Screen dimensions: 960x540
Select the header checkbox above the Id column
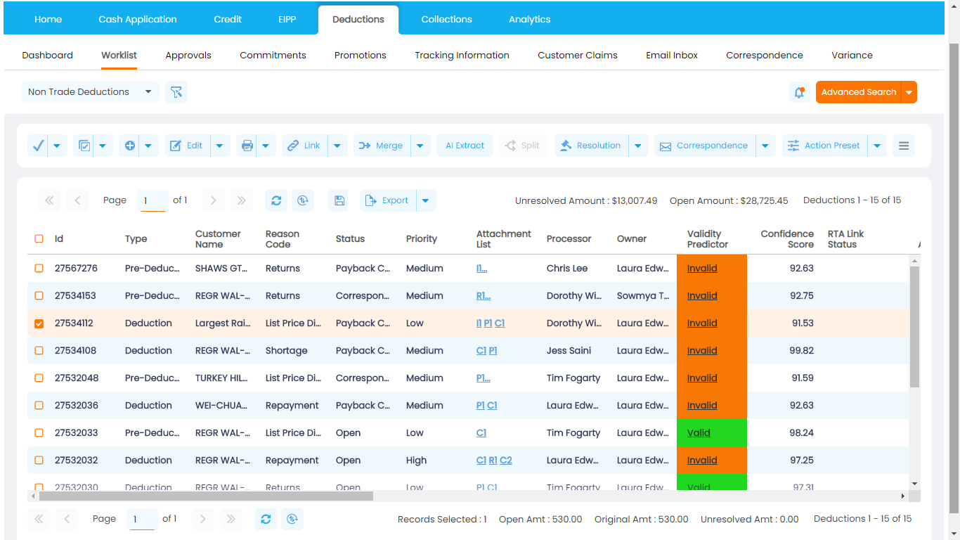click(39, 238)
